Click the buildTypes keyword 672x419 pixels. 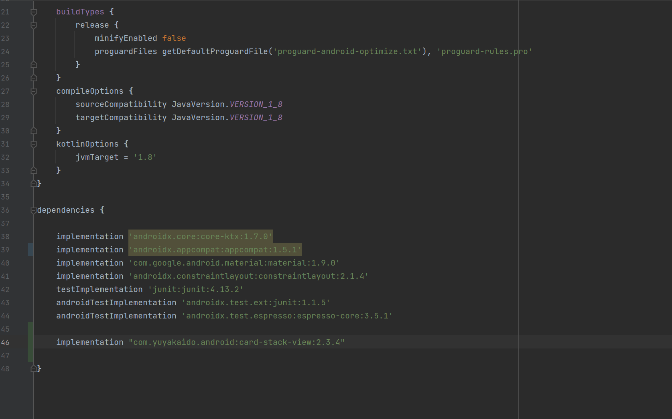[80, 12]
